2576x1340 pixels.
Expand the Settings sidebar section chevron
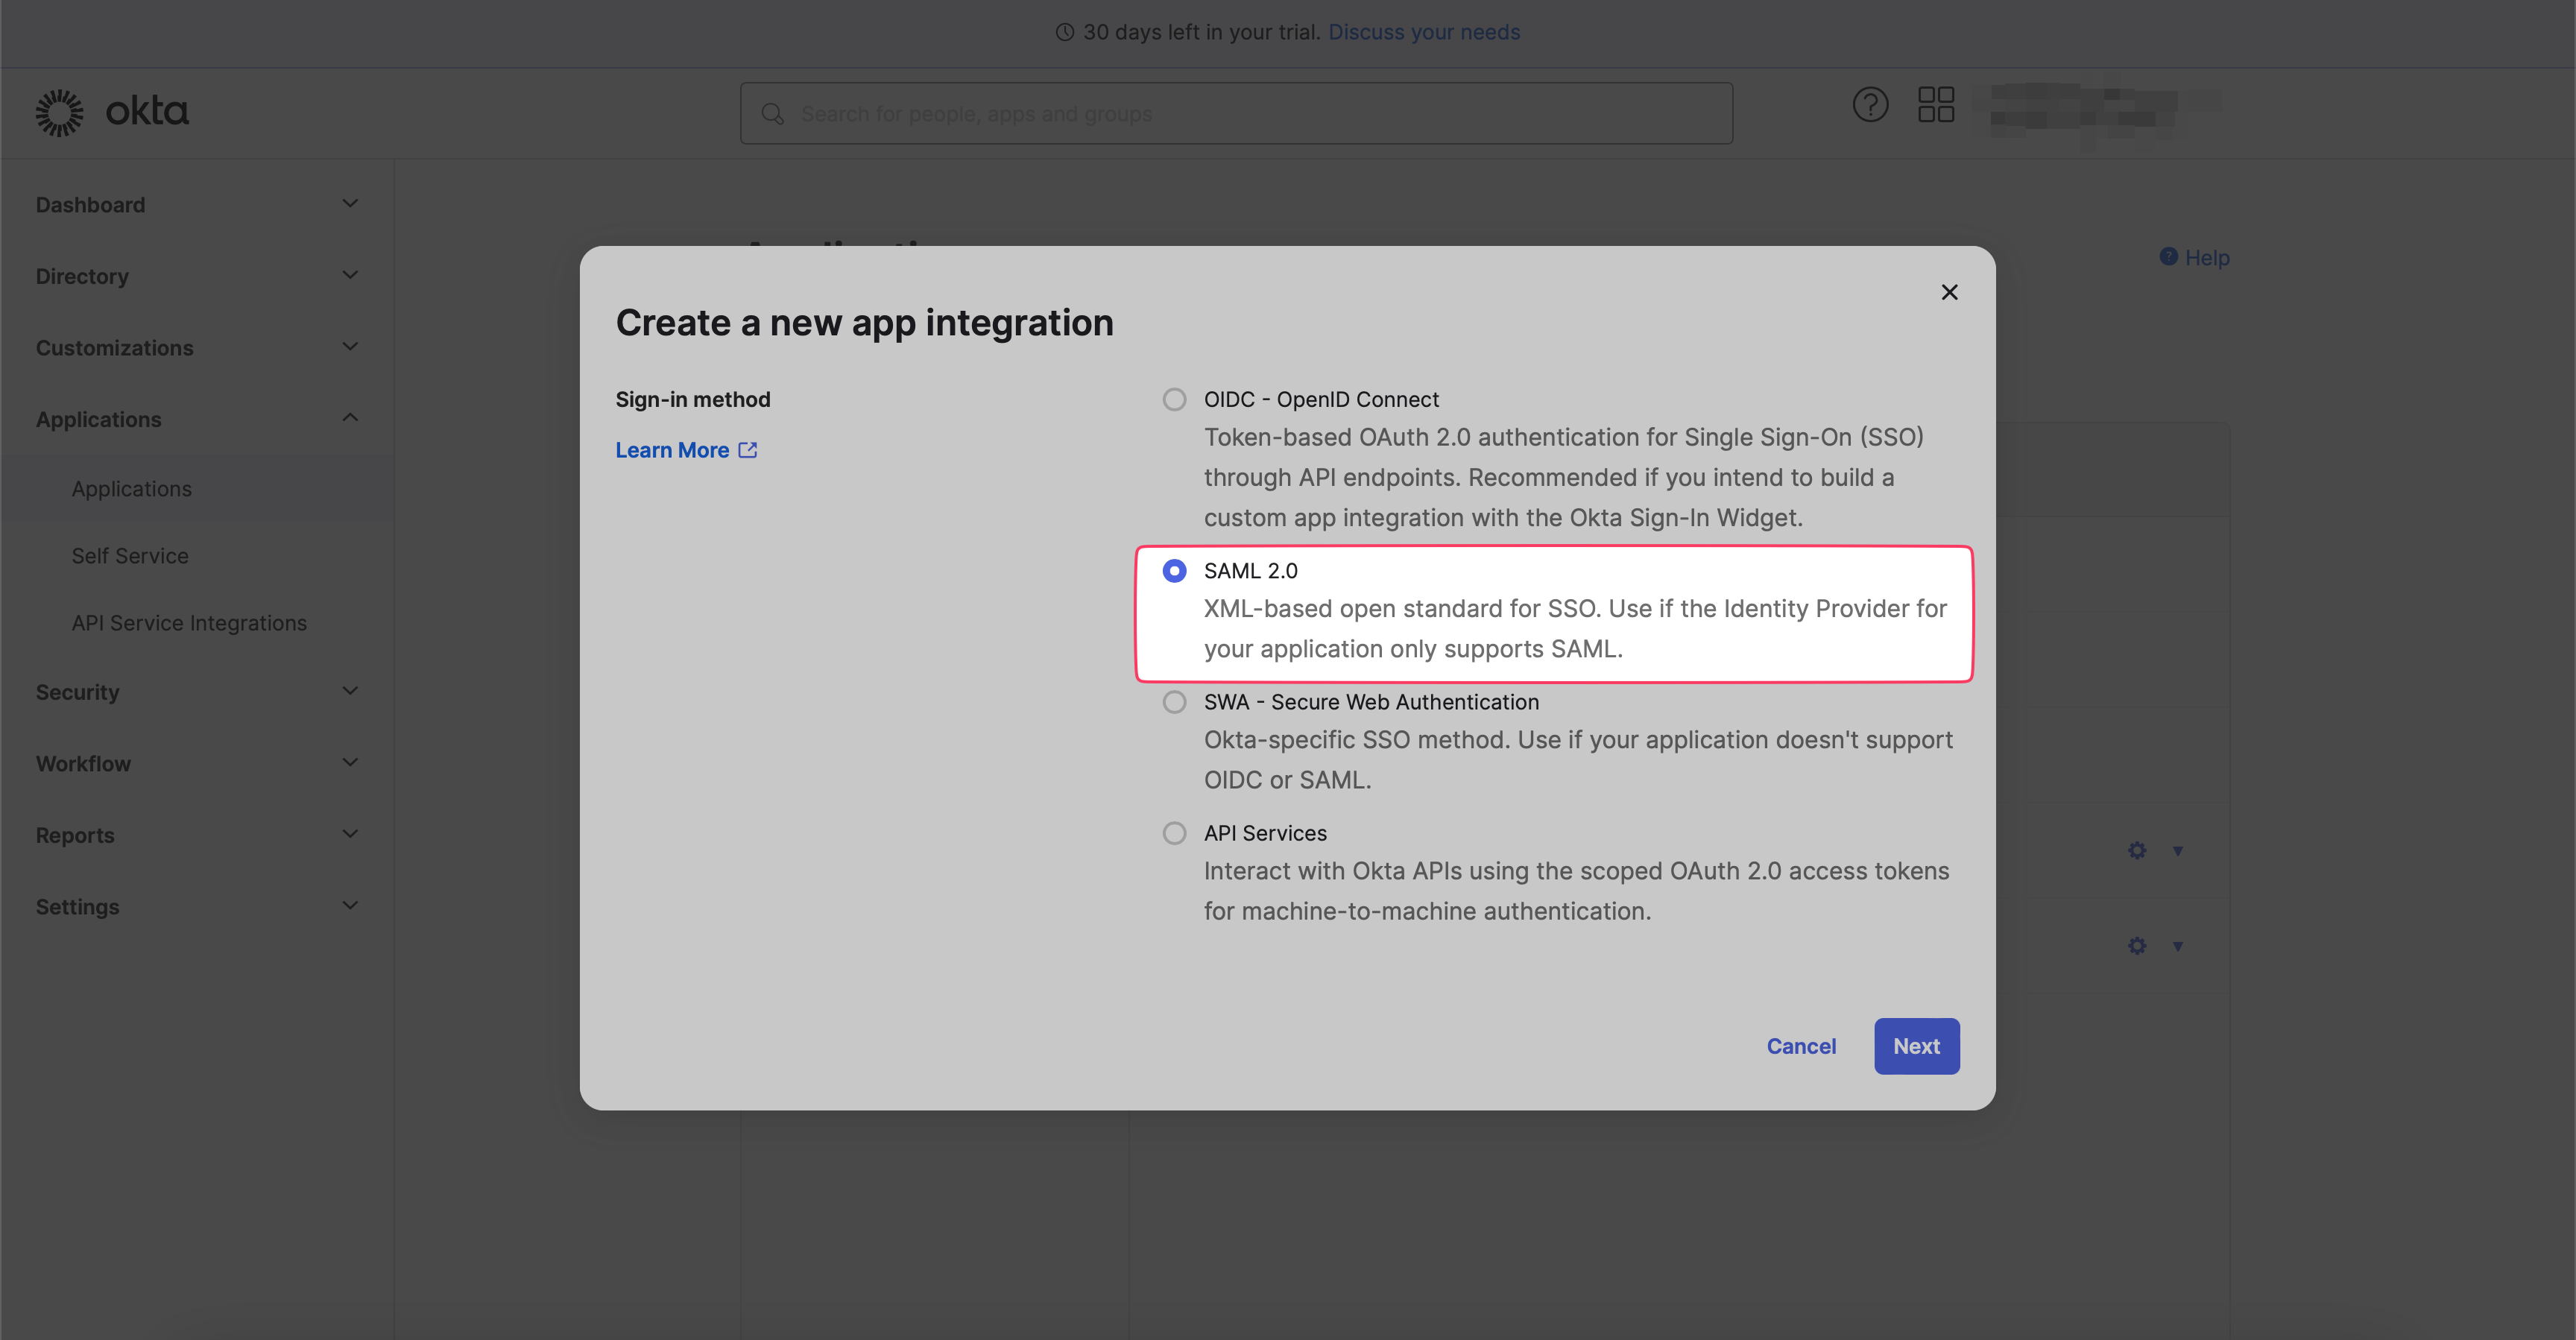(x=350, y=906)
